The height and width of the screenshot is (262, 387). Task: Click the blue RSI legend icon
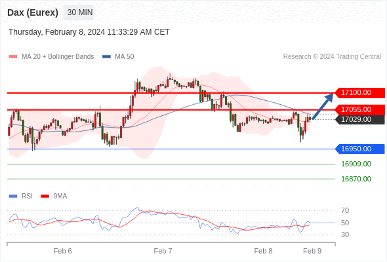click(13, 196)
